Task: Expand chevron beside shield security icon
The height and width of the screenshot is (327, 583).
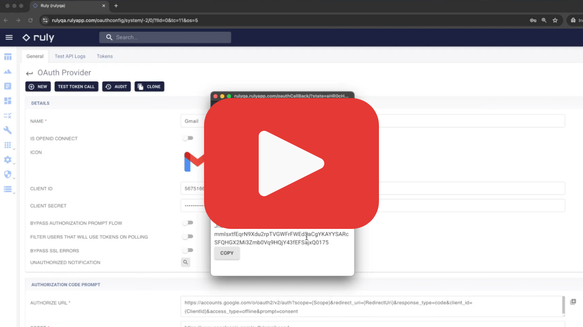Action: point(14,178)
